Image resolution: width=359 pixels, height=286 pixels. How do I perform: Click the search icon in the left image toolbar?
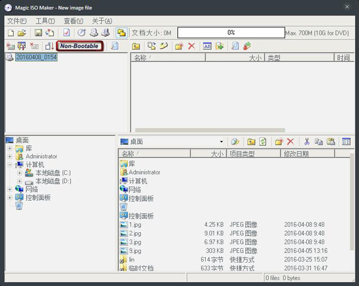[115, 46]
